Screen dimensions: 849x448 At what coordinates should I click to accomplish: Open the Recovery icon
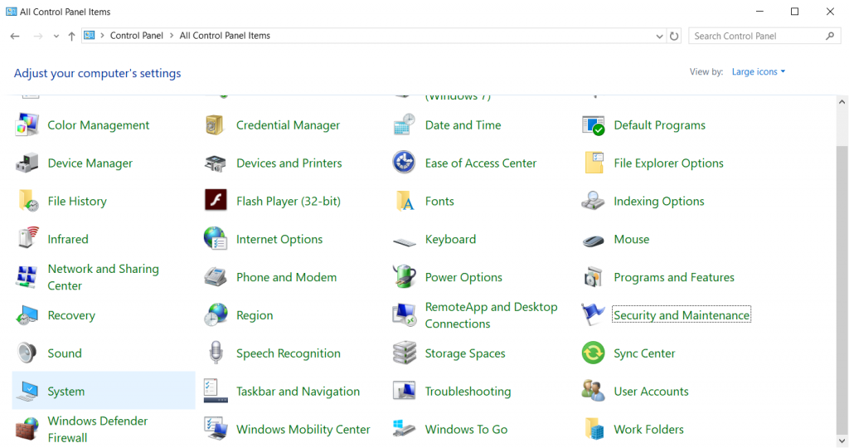tap(27, 315)
